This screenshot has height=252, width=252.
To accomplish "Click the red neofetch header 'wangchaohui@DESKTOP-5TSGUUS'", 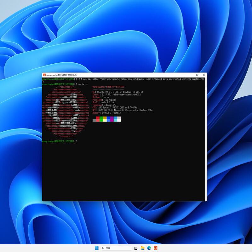I will click(108, 87).
